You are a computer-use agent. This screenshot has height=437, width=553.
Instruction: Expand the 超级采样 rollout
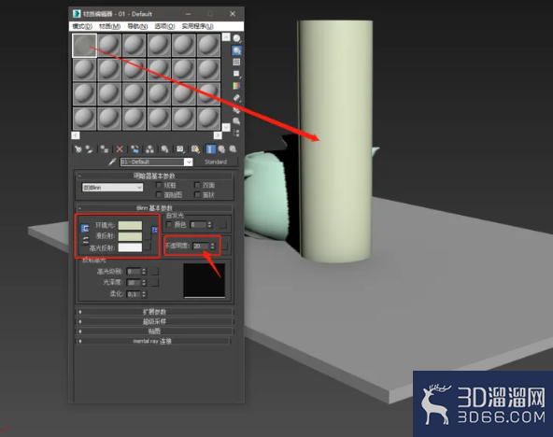(x=154, y=321)
